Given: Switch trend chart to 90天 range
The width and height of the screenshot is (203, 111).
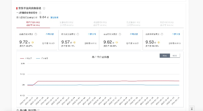Looking at the screenshot, I should [x=175, y=56].
